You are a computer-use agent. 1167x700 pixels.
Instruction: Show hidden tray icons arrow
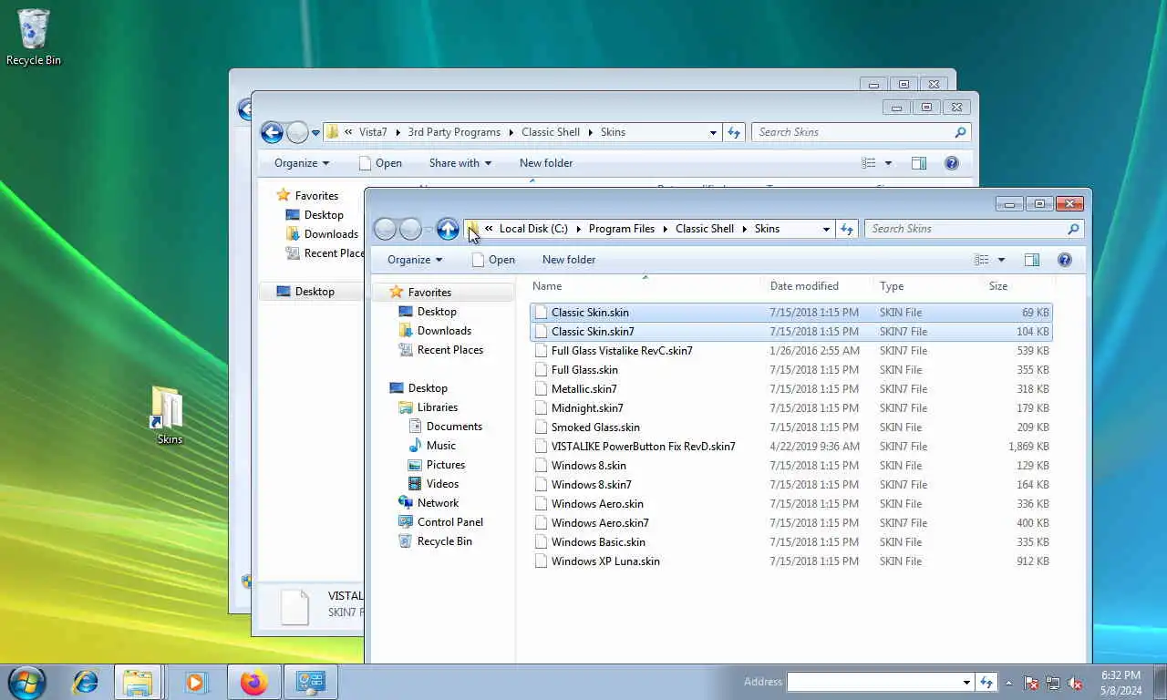[1008, 683]
